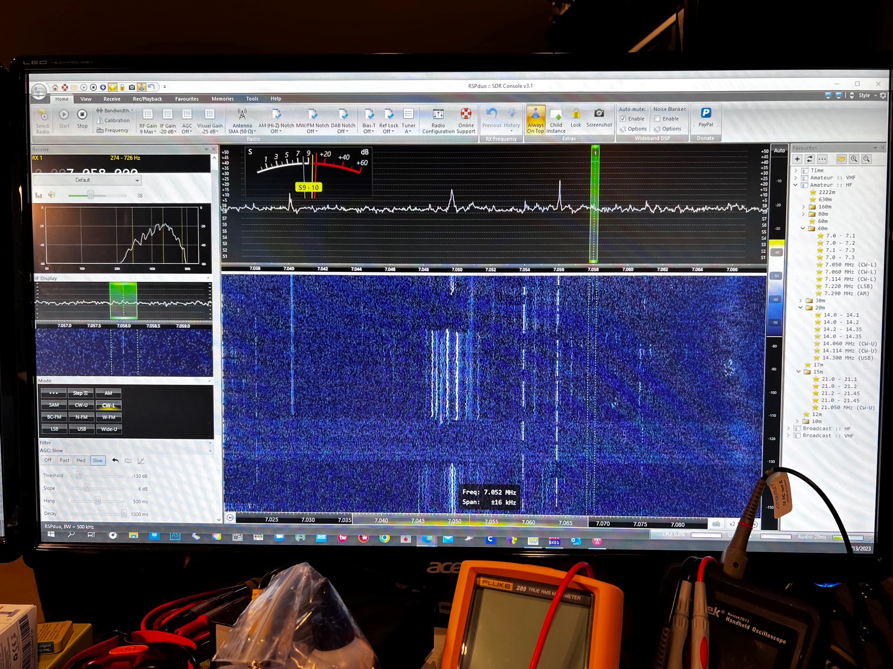This screenshot has width=893, height=669.
Task: Open the Radio Configuration tool
Action: click(x=438, y=115)
